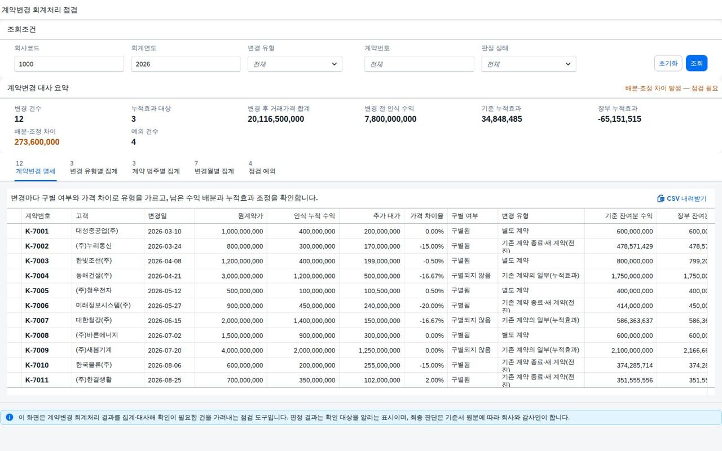This screenshot has width=722, height=451.
Task: Select contract K-7003 in the table
Action: (37, 261)
